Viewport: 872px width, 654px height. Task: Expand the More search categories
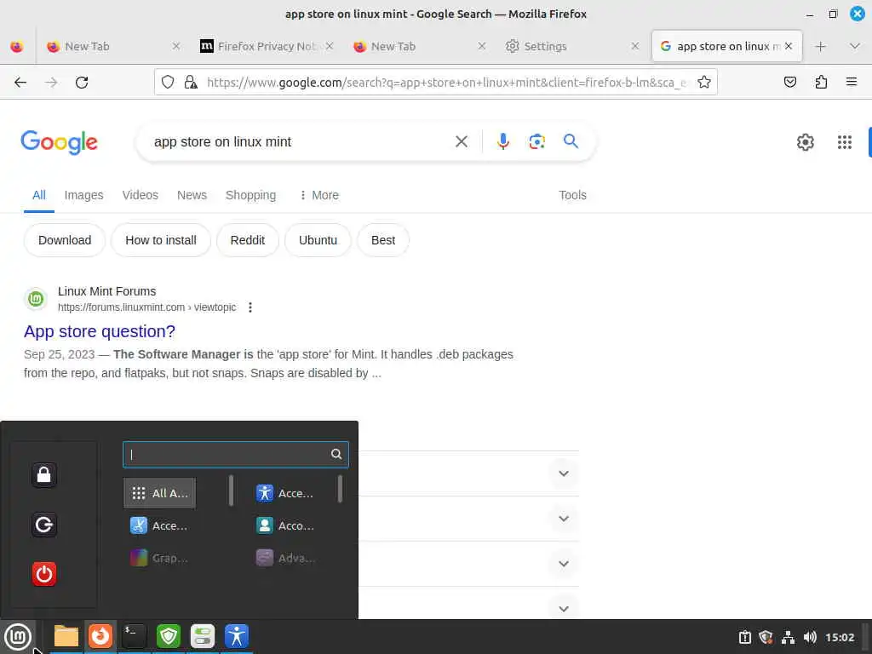tap(319, 195)
